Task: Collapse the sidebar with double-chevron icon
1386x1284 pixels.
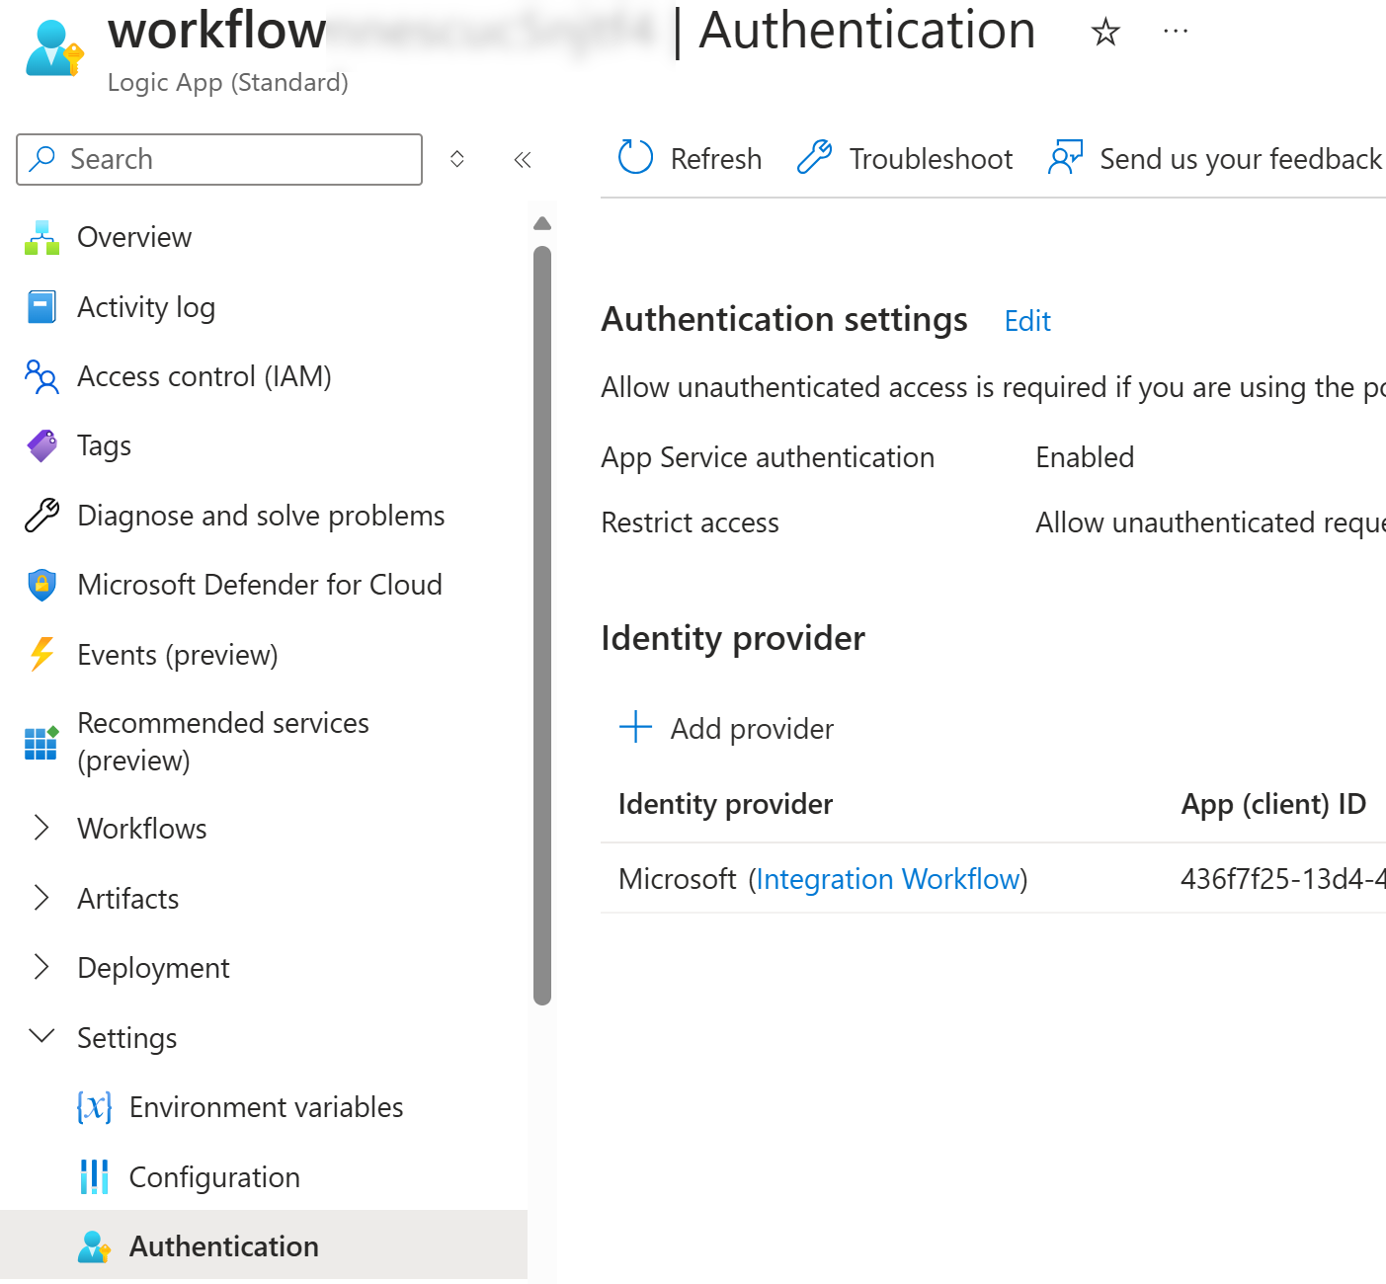Action: pos(523,160)
